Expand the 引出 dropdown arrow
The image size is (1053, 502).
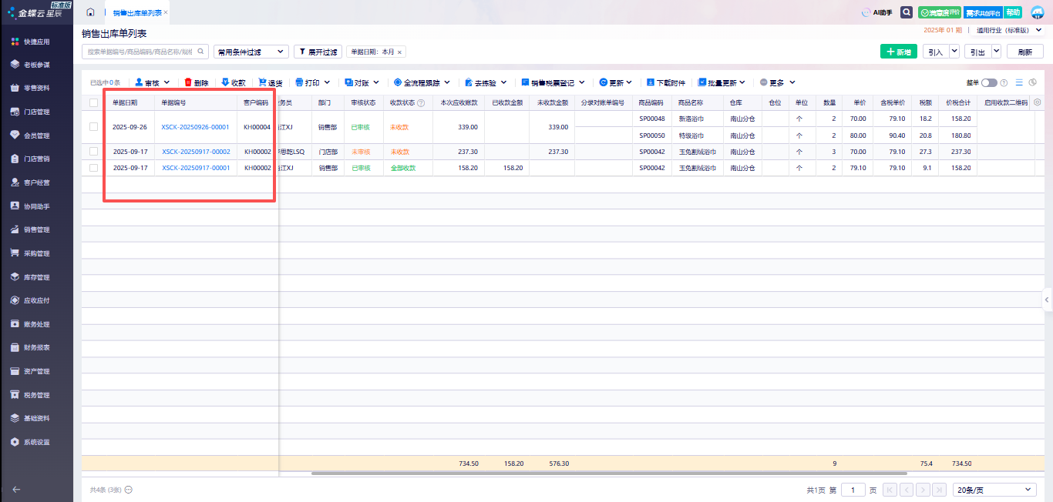[x=996, y=52]
